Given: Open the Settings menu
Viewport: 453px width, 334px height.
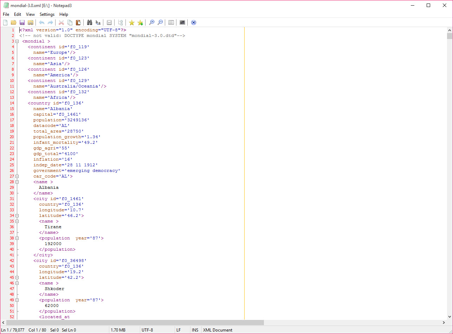Looking at the screenshot, I should click(47, 14).
